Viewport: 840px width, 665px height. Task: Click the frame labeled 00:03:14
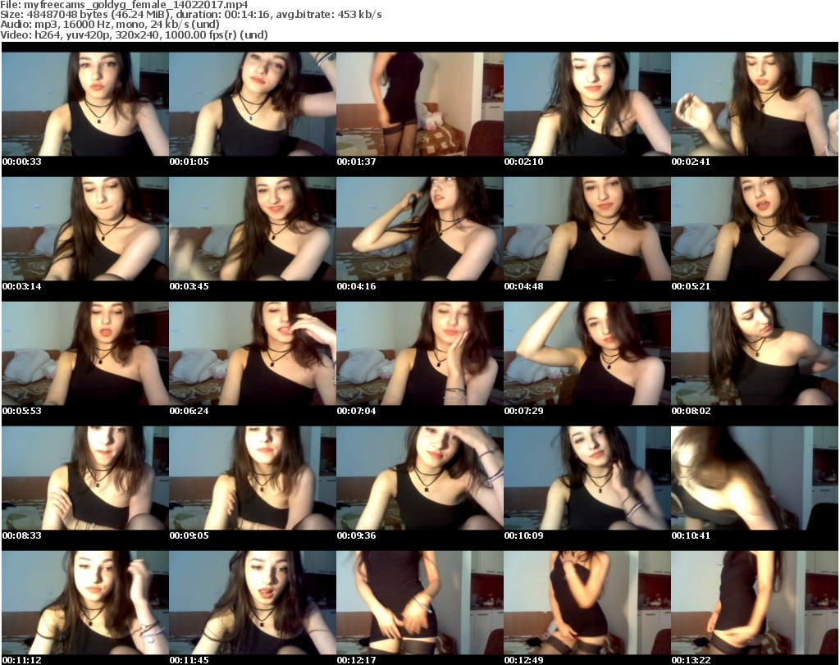(x=85, y=229)
